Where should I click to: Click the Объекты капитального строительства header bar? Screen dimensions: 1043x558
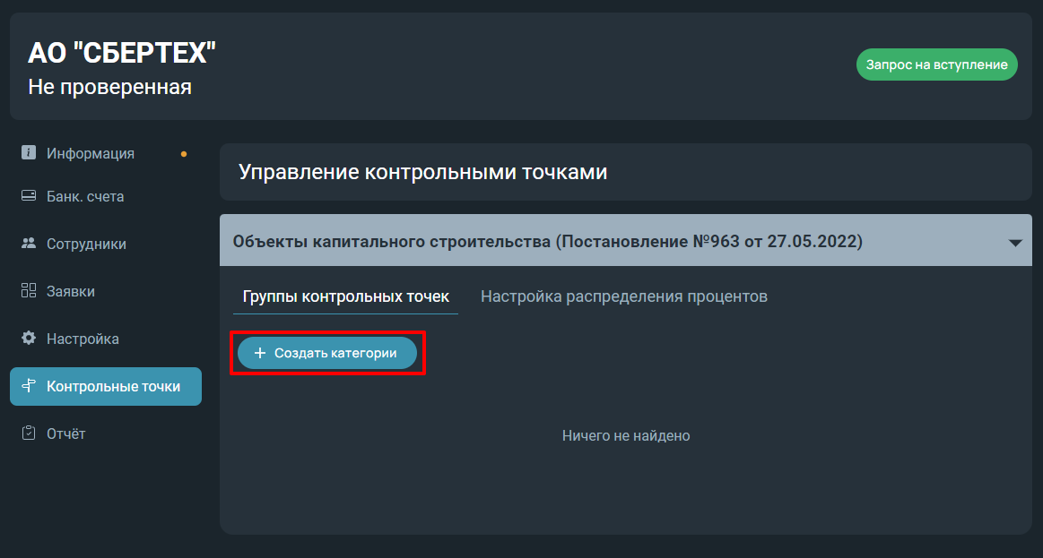[625, 240]
